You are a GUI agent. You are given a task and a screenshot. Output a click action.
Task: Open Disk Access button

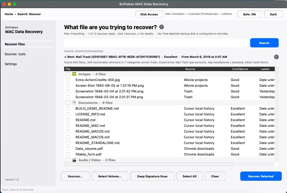149,14
